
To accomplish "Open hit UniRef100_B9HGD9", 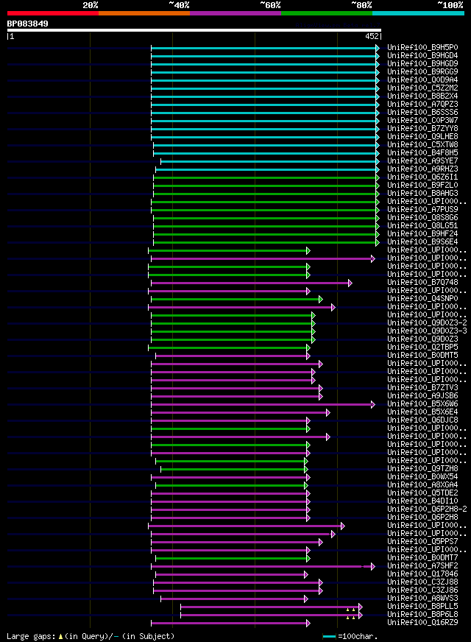I will [422, 64].
